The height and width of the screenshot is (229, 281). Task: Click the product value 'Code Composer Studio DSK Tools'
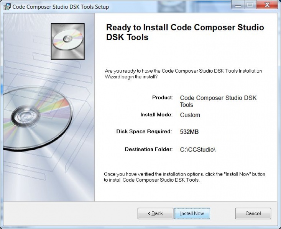(x=218, y=101)
